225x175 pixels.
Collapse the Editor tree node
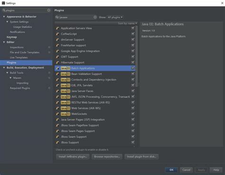(x=4, y=42)
